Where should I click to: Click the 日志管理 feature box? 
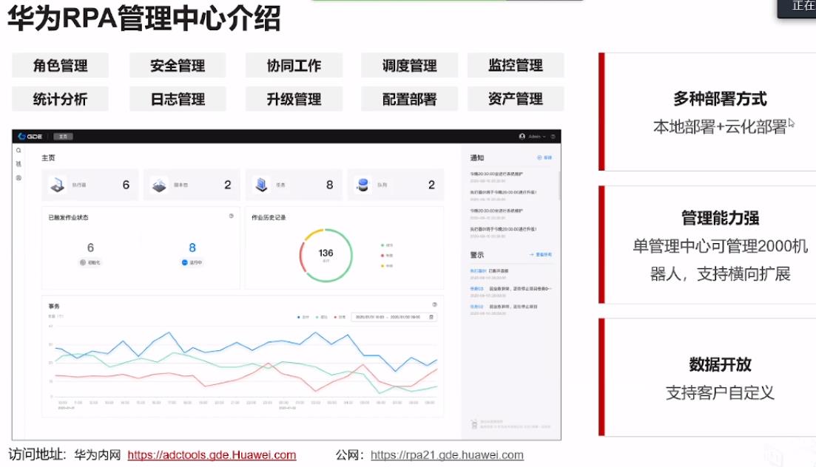coord(178,99)
